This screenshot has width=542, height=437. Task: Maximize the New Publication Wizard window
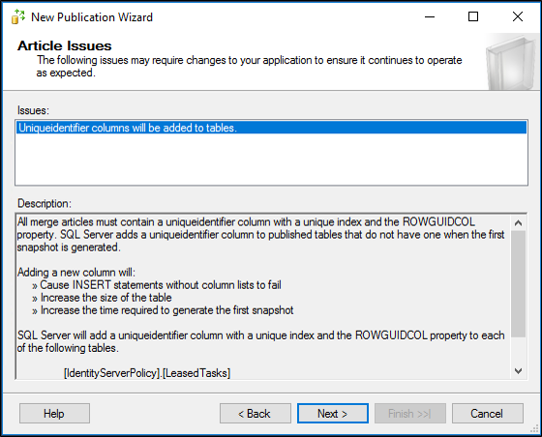(473, 16)
